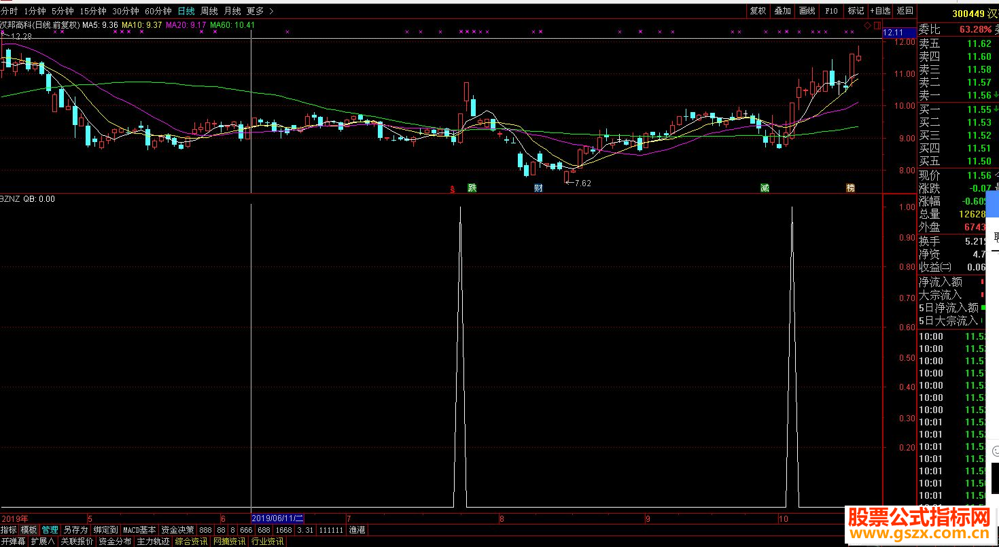999x547 pixels.
Task: Open the 关联报价 tab
Action: point(77,542)
